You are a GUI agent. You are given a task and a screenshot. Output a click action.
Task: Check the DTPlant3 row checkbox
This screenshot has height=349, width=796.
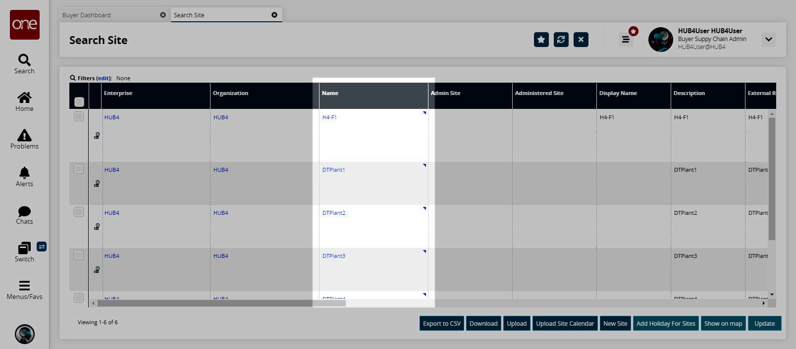[79, 255]
